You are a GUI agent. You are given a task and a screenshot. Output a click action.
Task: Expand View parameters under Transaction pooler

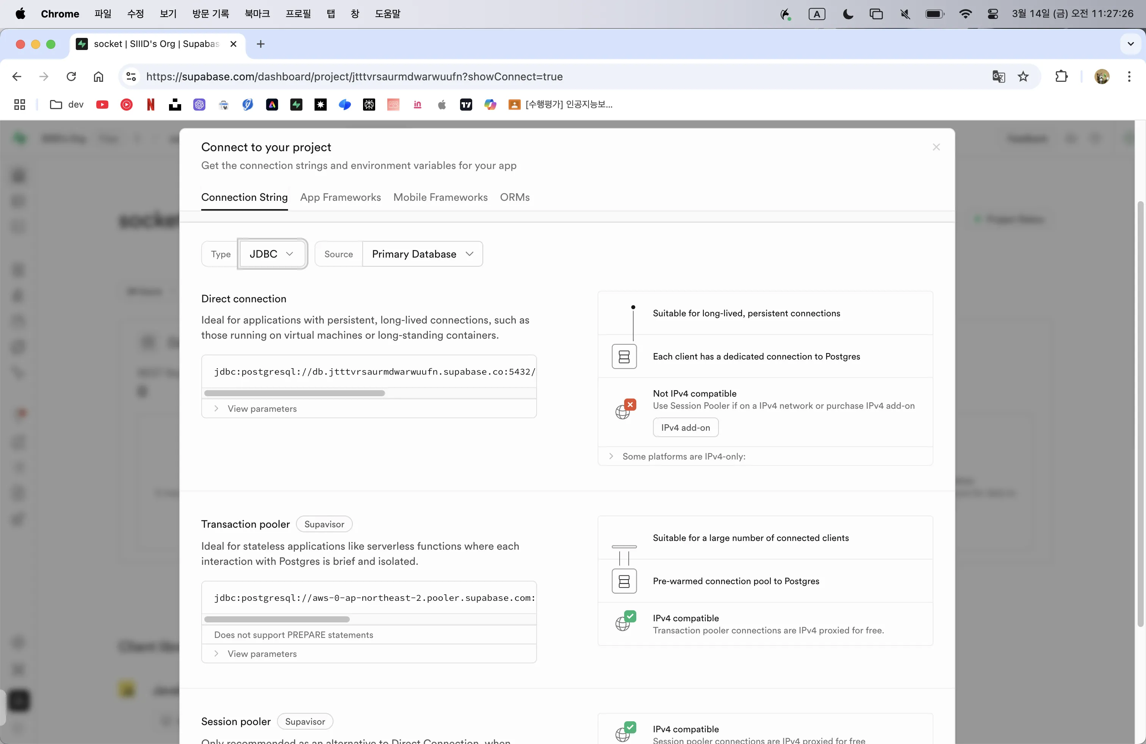click(262, 653)
